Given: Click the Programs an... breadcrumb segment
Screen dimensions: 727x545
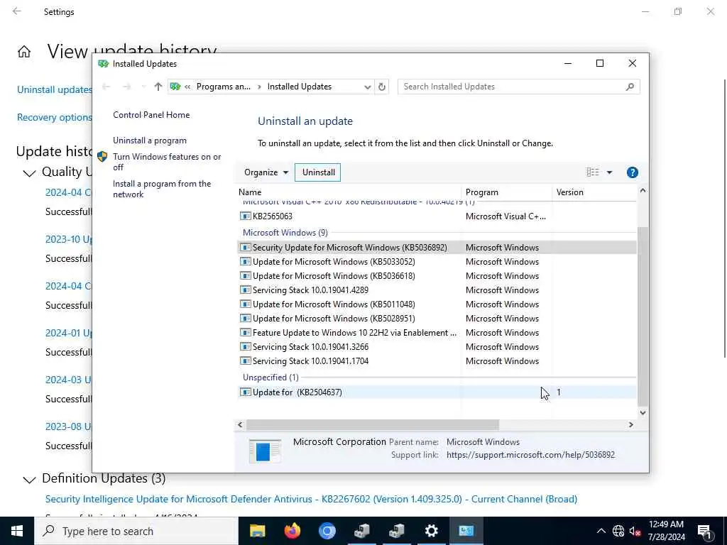Looking at the screenshot, I should (x=224, y=87).
